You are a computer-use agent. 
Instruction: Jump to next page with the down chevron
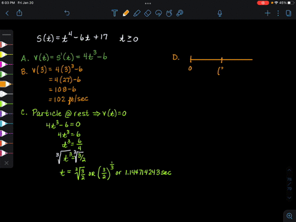289,197
